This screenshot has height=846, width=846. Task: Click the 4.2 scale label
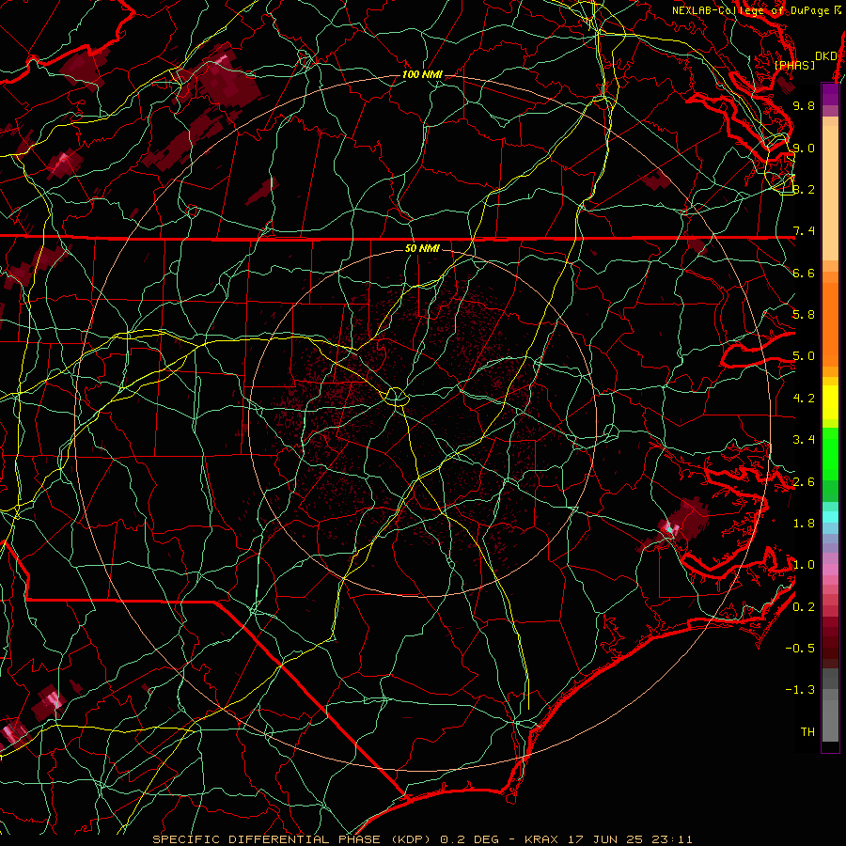(x=804, y=399)
